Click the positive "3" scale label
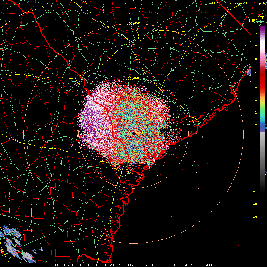Viewport: 267px width, 267px height. coord(256,86)
